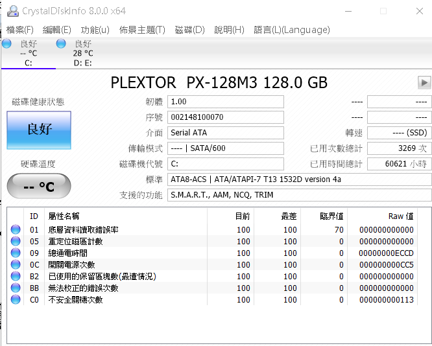This screenshot has width=432, height=346.
Task: Click the -- °C temperature button
Action: click(39, 186)
